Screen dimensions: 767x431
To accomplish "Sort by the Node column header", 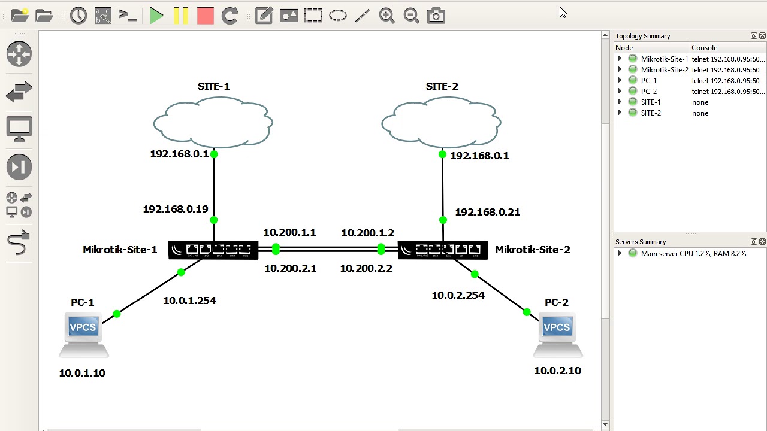I will click(x=652, y=48).
